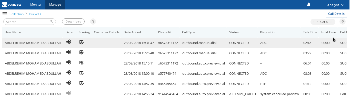Listen to the 14:57:35 call recording
The width and height of the screenshot is (350, 98).
click(x=68, y=83)
